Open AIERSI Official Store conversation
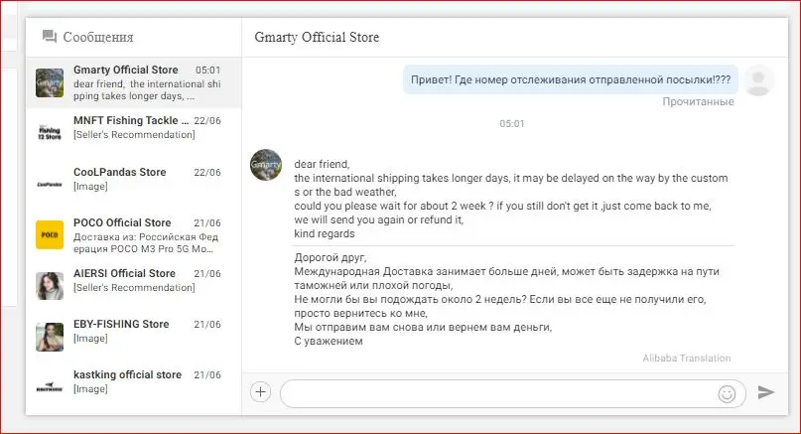801x434 pixels. click(x=133, y=285)
